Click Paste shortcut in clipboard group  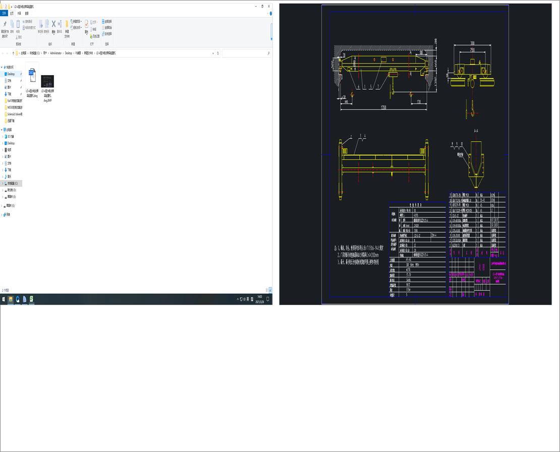tap(29, 28)
